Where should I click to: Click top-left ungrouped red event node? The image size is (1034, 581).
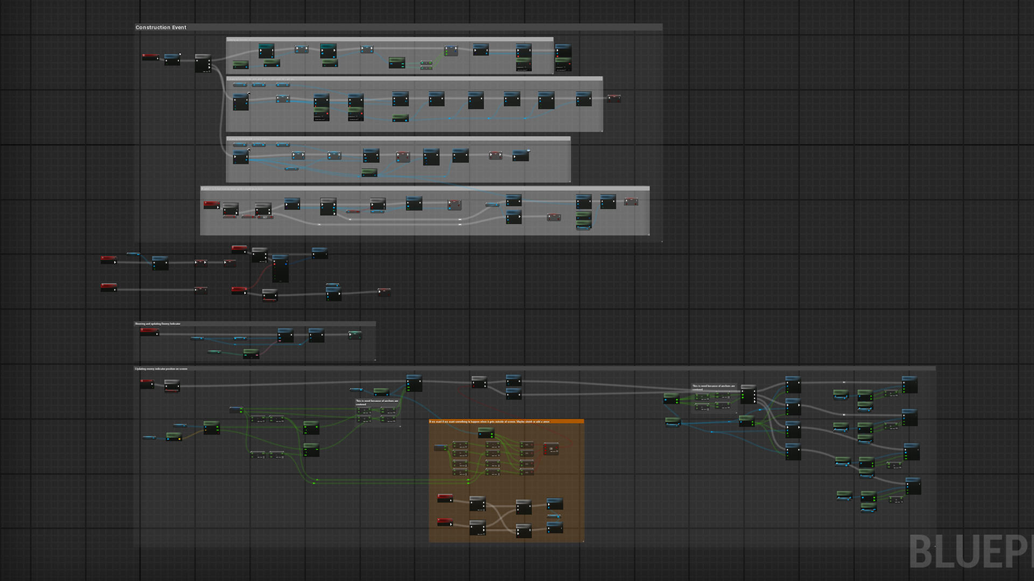click(x=108, y=260)
